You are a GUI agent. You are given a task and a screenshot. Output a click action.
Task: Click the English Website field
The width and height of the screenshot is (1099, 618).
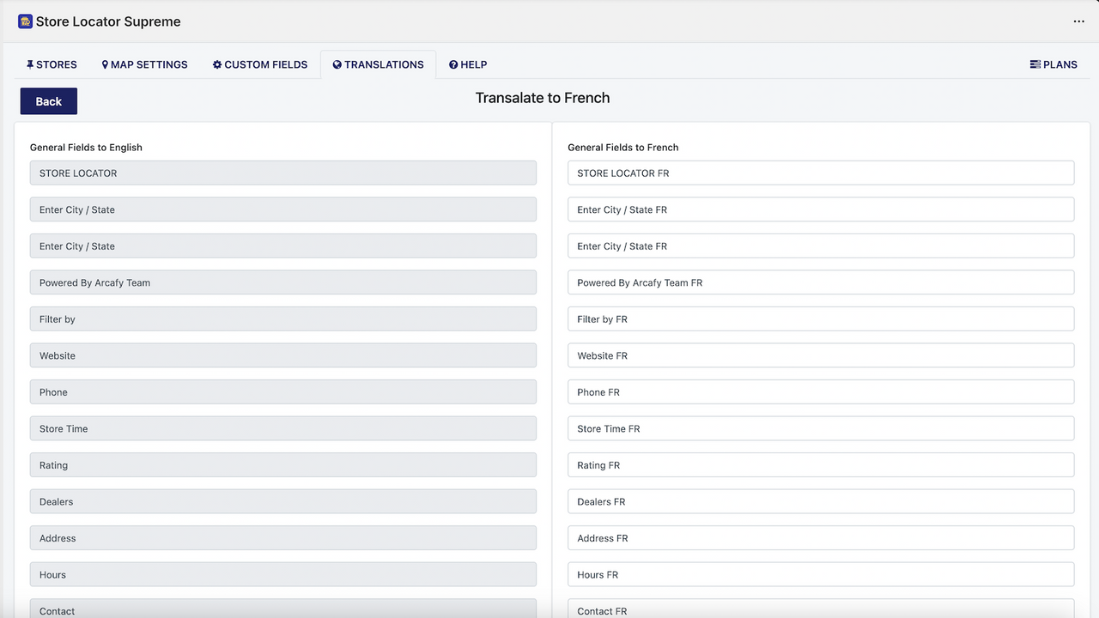(x=283, y=355)
